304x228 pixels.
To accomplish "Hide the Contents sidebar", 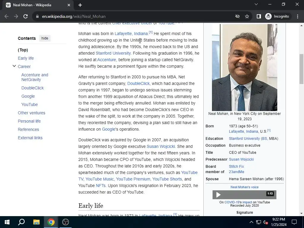I will pos(45,38).
